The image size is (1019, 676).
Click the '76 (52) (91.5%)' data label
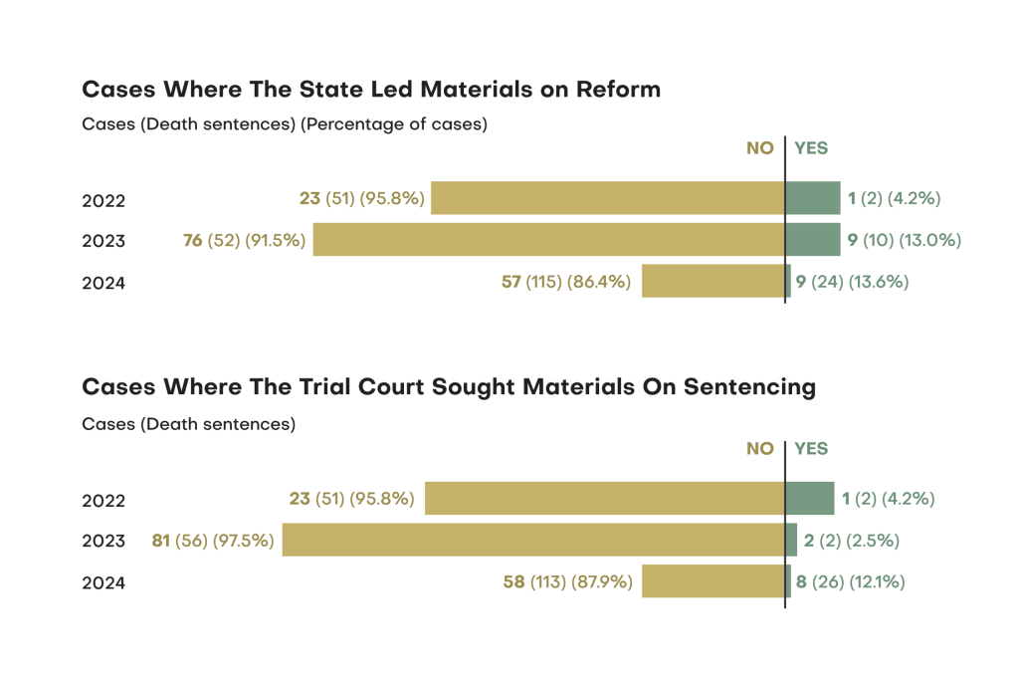[x=244, y=240]
